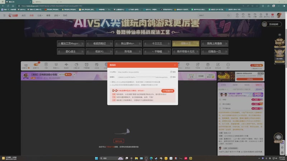Copy the rtmp address in the dialog
Viewport: 287px width, 161px height.
click(173, 72)
